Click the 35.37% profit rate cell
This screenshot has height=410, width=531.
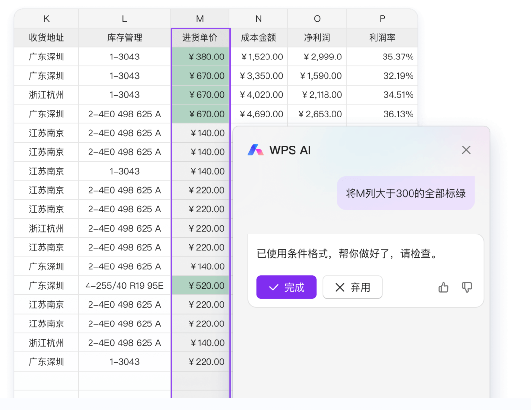(x=382, y=57)
